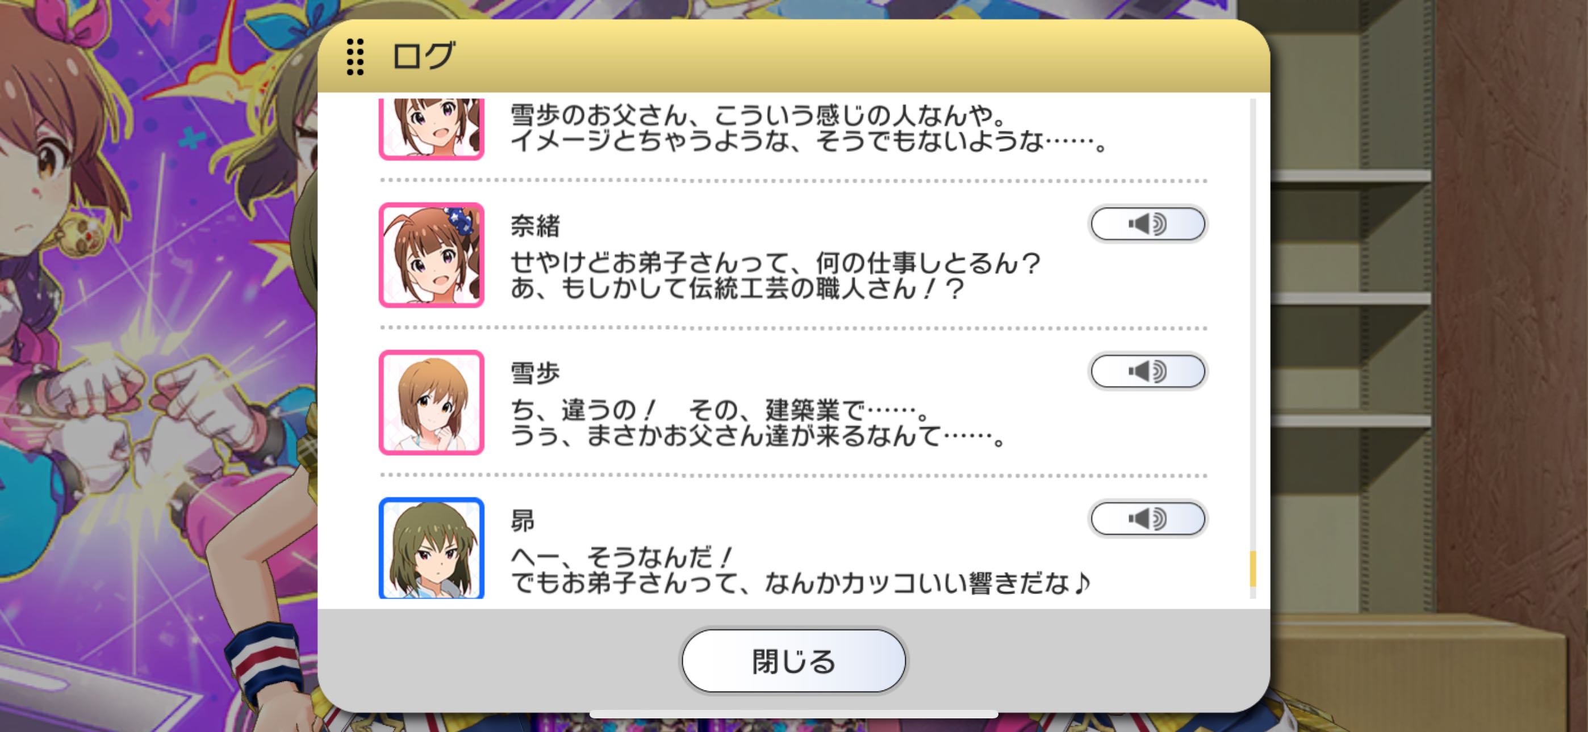The image size is (1588, 732).
Task: Tap 昴's blue-framed portrait icon
Action: point(432,548)
